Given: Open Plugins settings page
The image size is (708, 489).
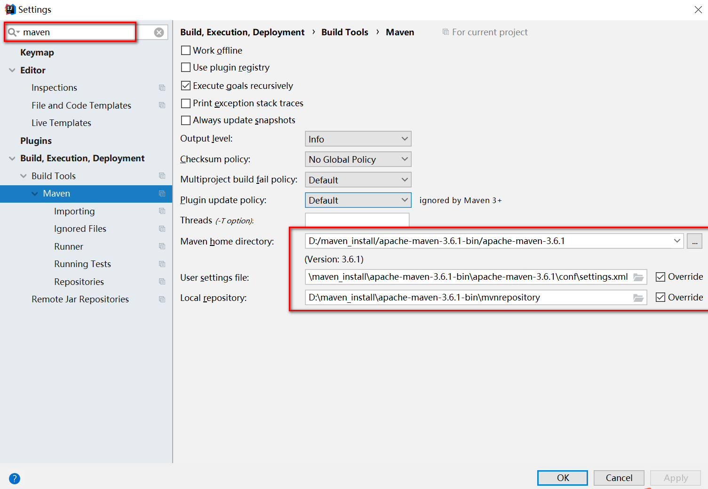Looking at the screenshot, I should coord(36,141).
